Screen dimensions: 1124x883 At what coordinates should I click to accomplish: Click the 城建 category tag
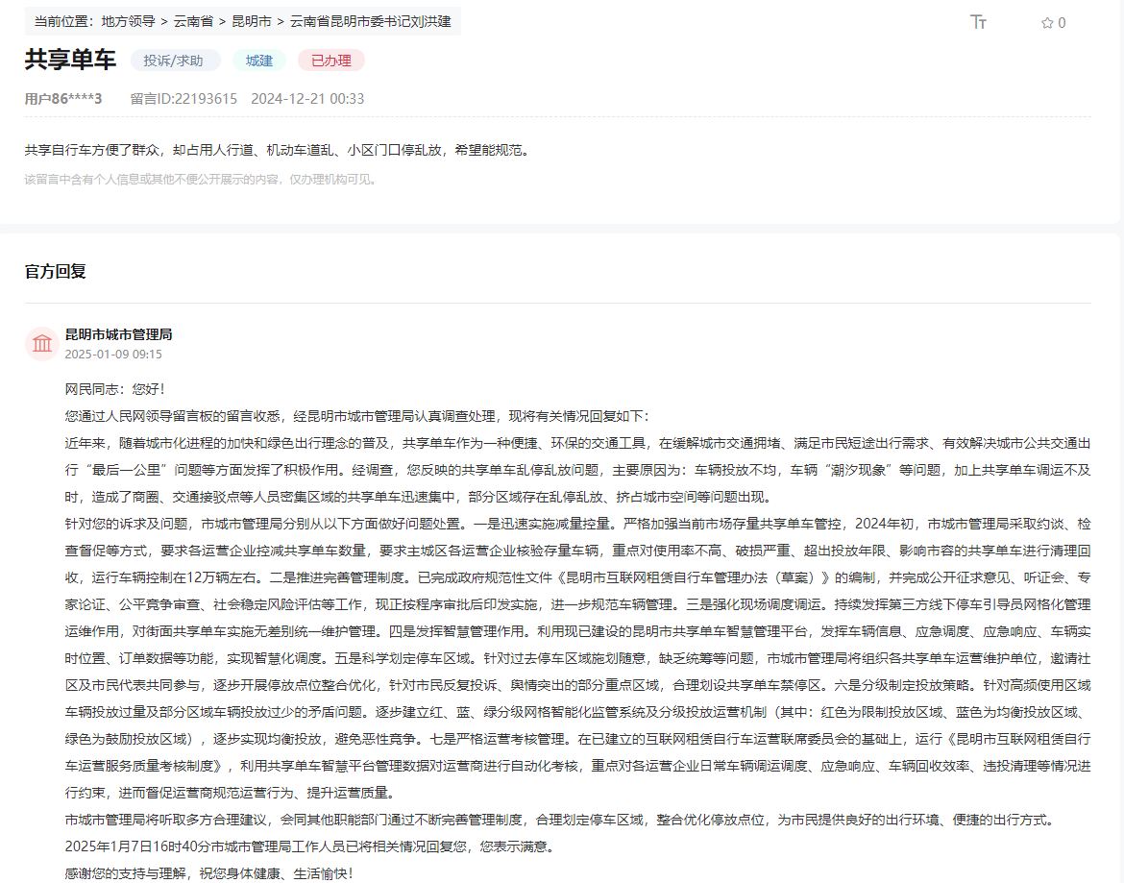click(x=259, y=61)
